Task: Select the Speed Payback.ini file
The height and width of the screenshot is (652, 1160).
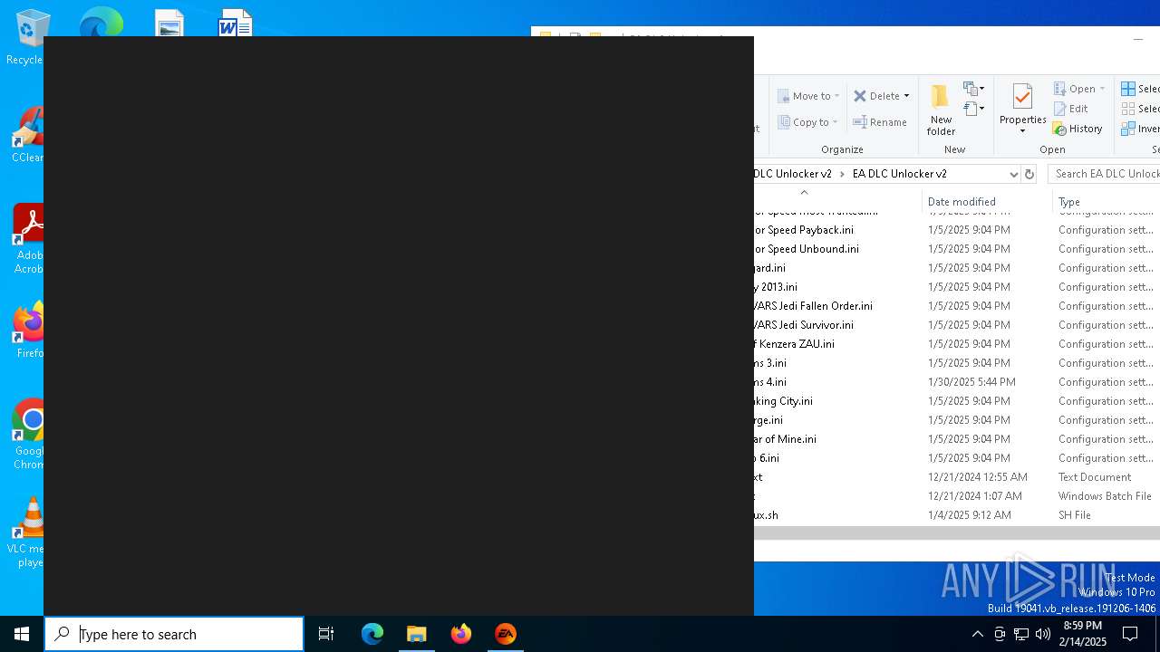Action: tap(805, 230)
